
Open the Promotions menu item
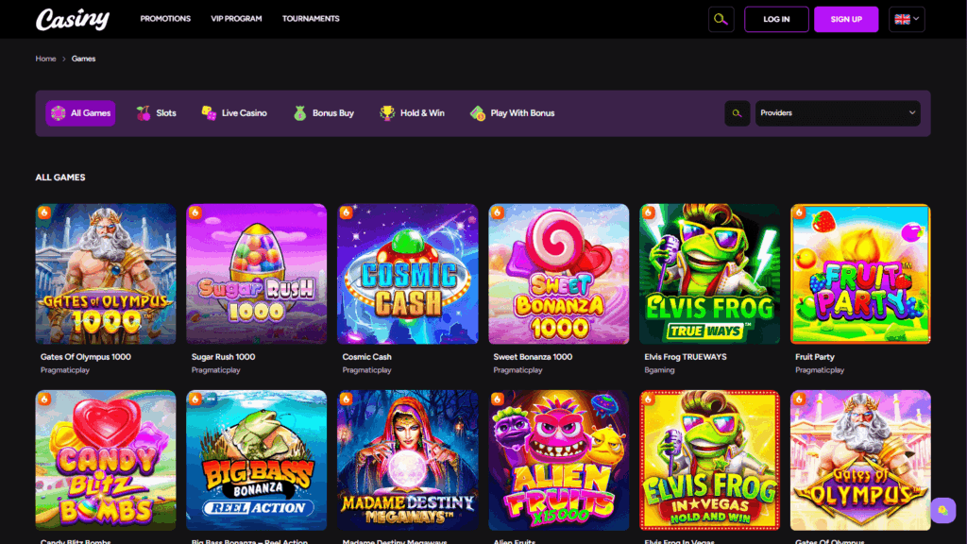pos(165,19)
